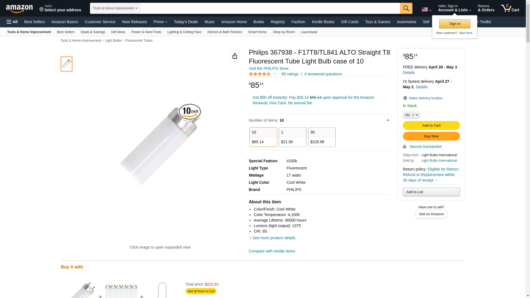This screenshot has height=298, width=530.
Task: Click the delivery location pin icon
Action: [405, 98]
